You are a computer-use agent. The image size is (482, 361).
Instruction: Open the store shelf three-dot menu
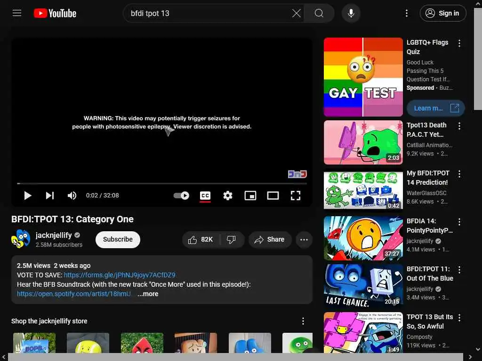[303, 321]
